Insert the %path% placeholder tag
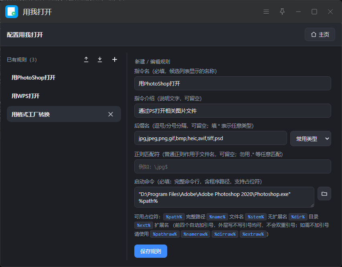The height and width of the screenshot is (267, 342). (174, 217)
